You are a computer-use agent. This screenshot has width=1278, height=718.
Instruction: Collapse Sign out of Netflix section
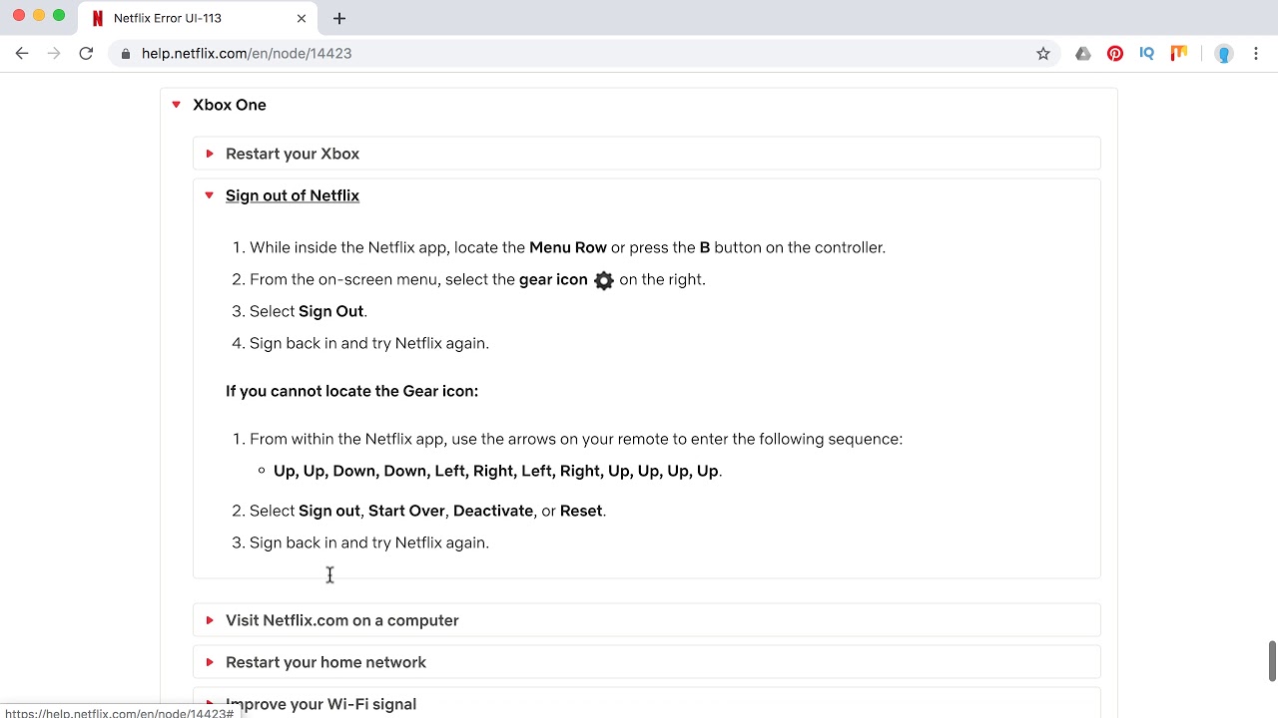(x=209, y=195)
